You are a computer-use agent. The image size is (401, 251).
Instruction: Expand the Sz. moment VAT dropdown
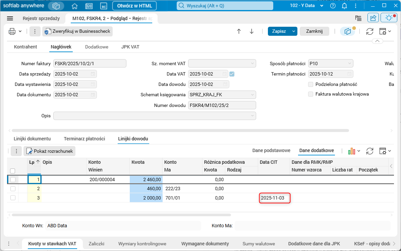[x=252, y=64]
